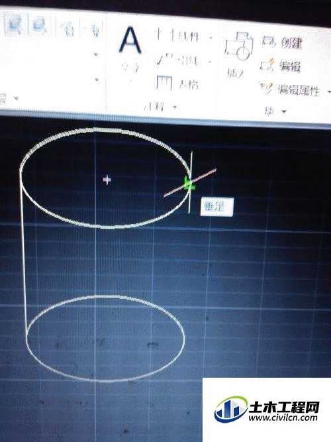Choose the 线性 linear dimension tool

pyautogui.click(x=178, y=36)
